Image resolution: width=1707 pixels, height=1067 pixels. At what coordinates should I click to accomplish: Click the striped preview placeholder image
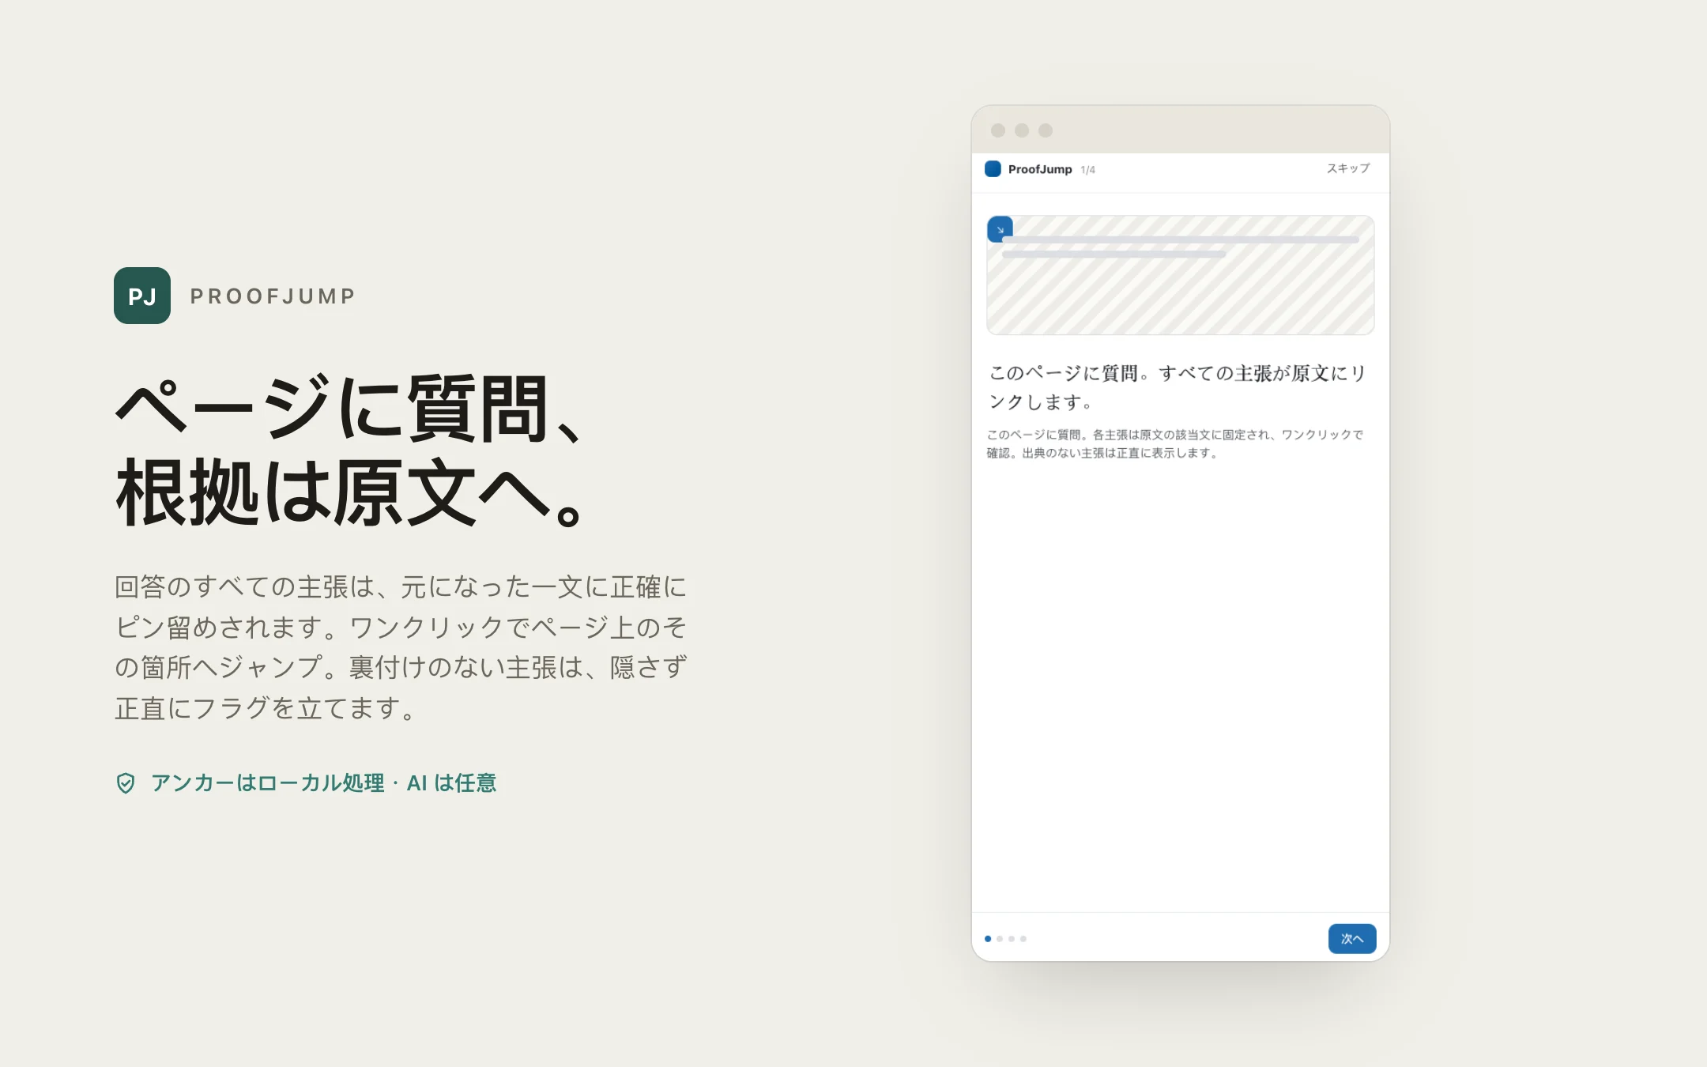pos(1181,275)
